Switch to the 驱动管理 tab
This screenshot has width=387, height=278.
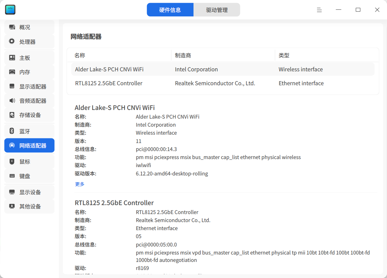tap(217, 10)
